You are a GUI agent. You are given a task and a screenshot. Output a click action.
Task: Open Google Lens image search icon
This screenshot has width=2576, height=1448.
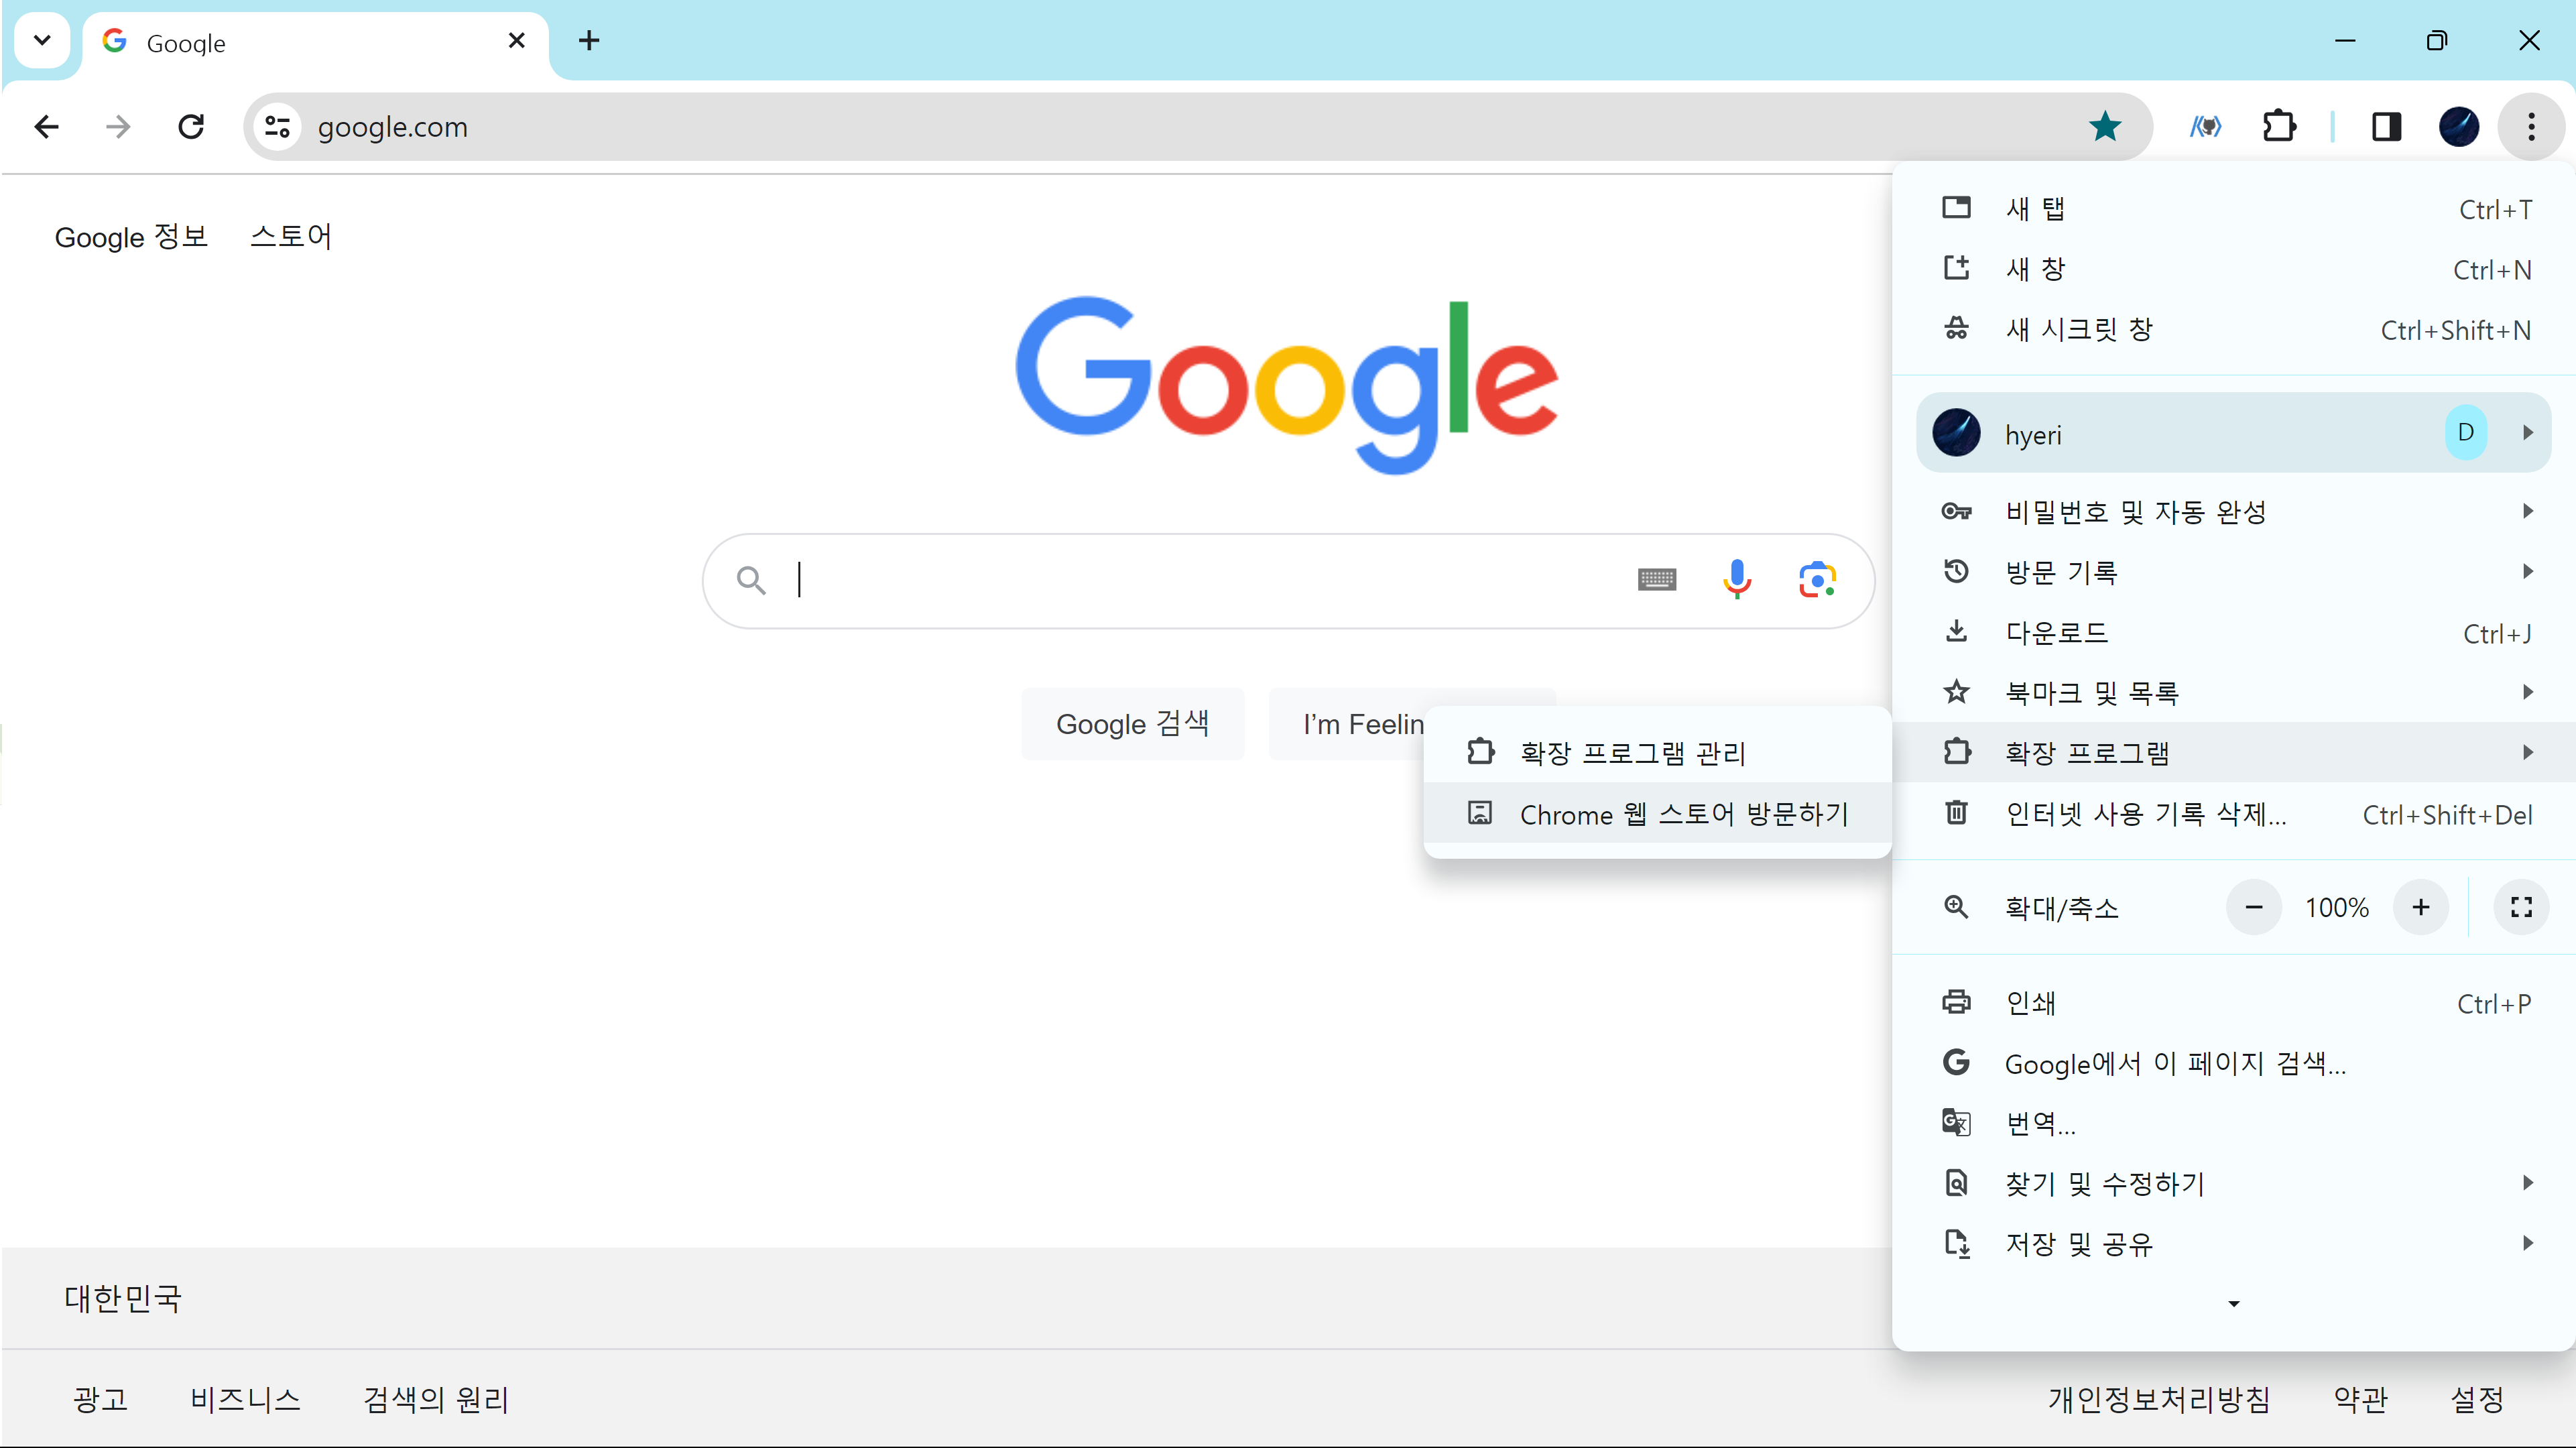[x=1816, y=579]
